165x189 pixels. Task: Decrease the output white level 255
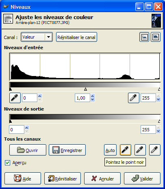point(158,131)
